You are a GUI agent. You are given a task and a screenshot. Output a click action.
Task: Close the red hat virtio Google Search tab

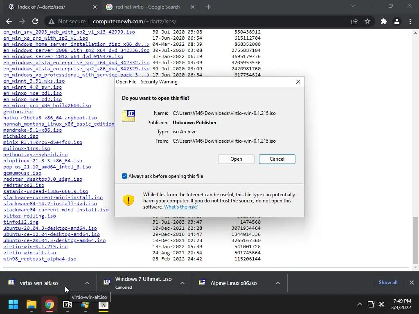coord(193,7)
